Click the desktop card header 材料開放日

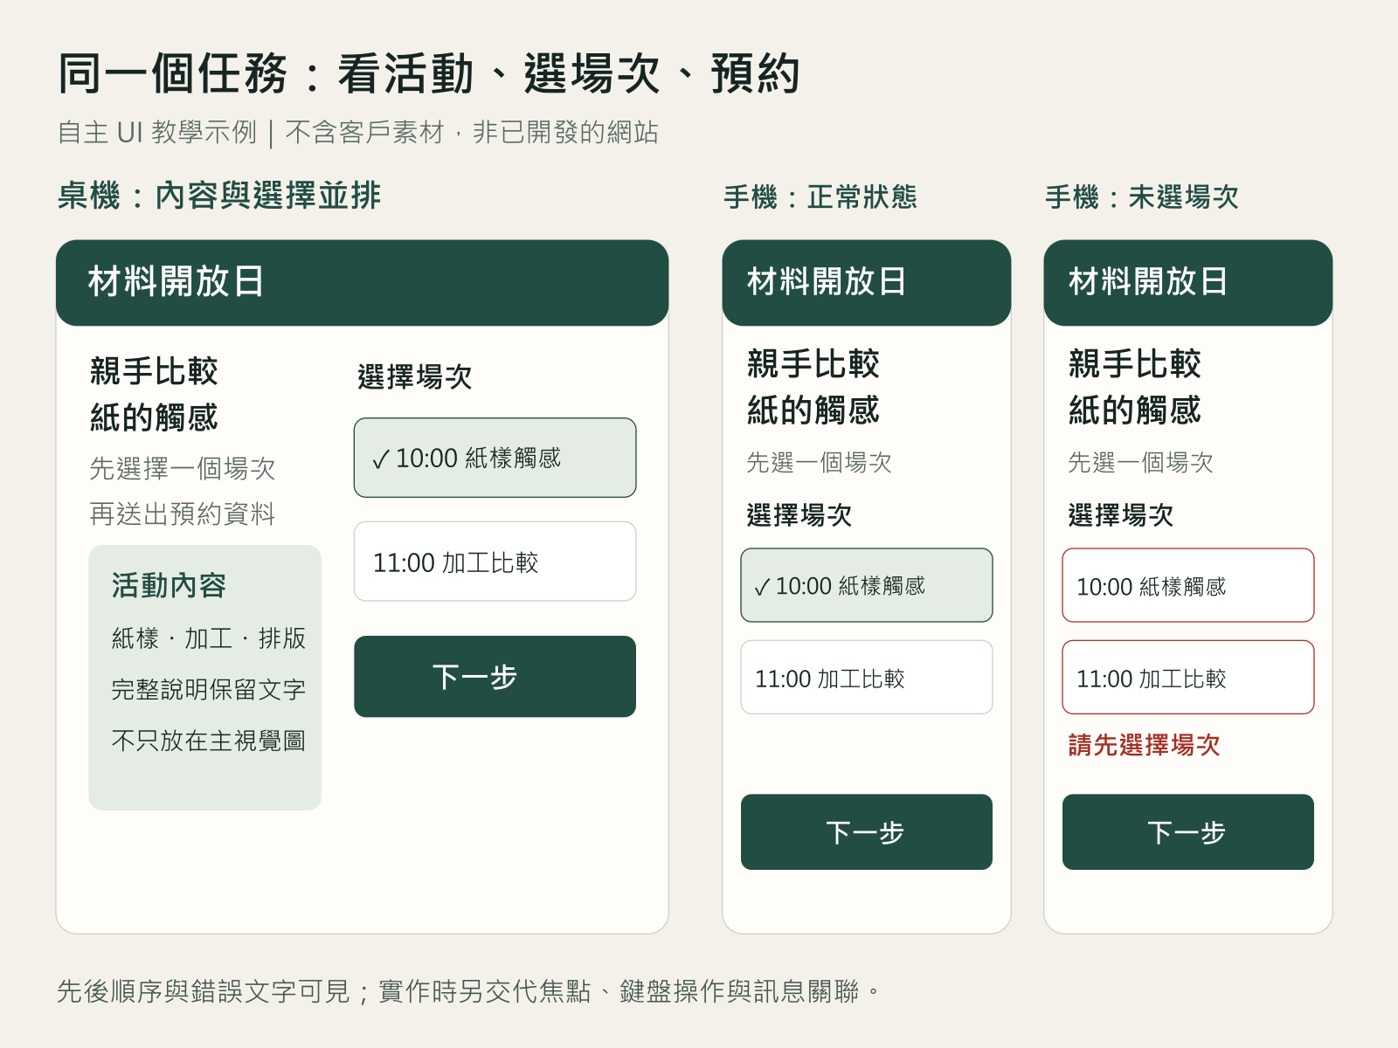tap(363, 283)
